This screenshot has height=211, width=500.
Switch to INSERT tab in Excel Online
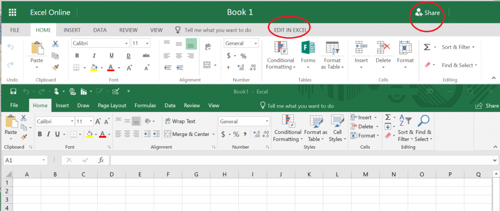72,30
